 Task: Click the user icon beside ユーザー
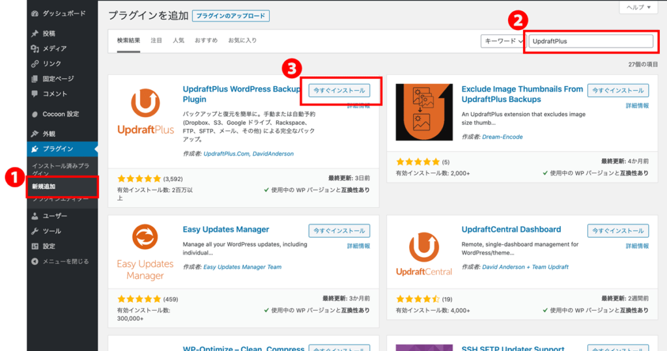pyautogui.click(x=35, y=216)
